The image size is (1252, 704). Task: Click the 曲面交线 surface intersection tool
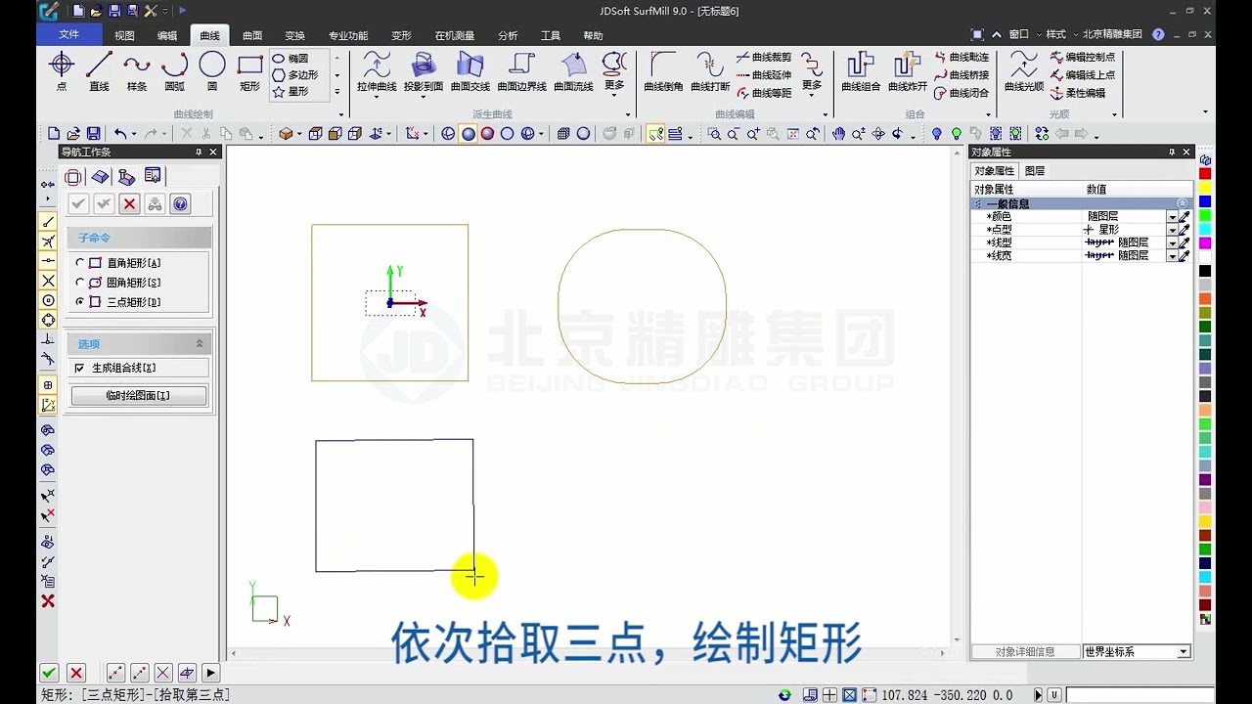(470, 72)
